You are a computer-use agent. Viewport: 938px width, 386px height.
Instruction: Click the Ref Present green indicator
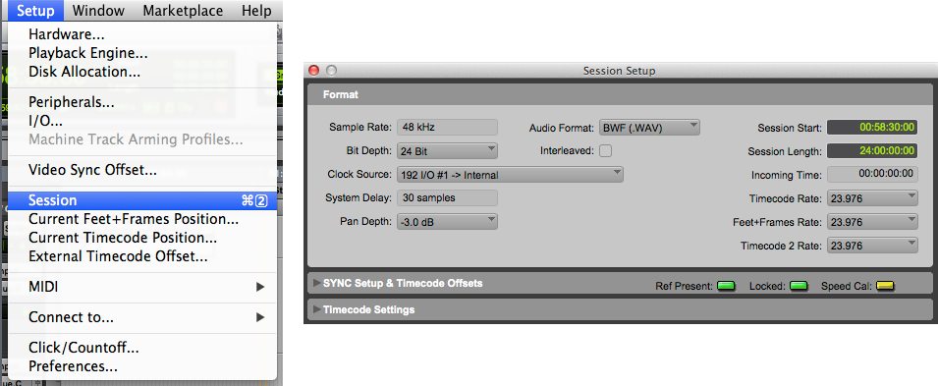coord(726,286)
